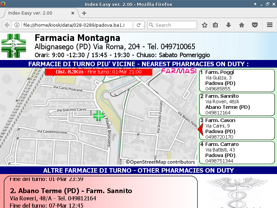Open a new tab with the plus button
This screenshot has width=277, height=208.
click(84, 13)
